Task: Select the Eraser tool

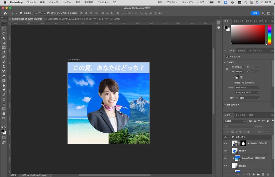Action: 4,76
